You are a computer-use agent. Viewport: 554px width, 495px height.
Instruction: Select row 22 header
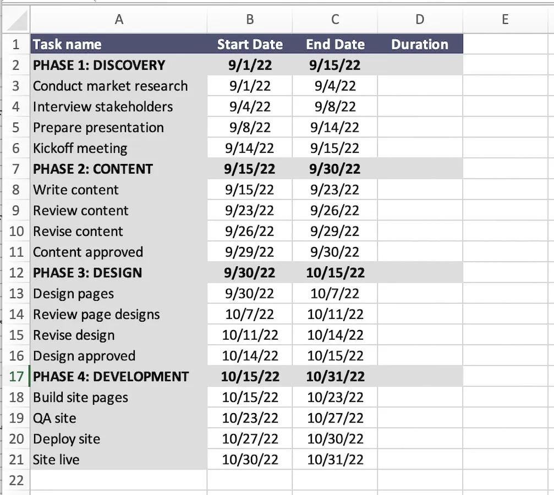16,480
